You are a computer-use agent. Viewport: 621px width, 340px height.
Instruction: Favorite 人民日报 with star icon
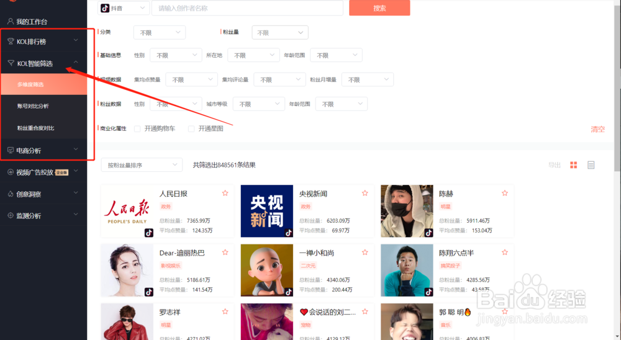pos(225,193)
